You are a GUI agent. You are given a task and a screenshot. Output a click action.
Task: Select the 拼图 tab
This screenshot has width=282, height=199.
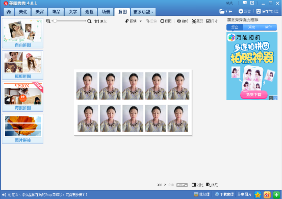pyautogui.click(x=122, y=12)
